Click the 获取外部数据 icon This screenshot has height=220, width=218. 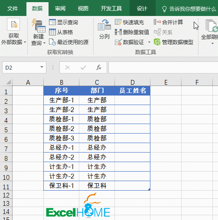tap(13, 24)
